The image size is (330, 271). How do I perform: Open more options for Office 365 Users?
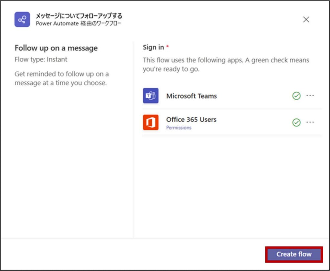[x=310, y=122]
